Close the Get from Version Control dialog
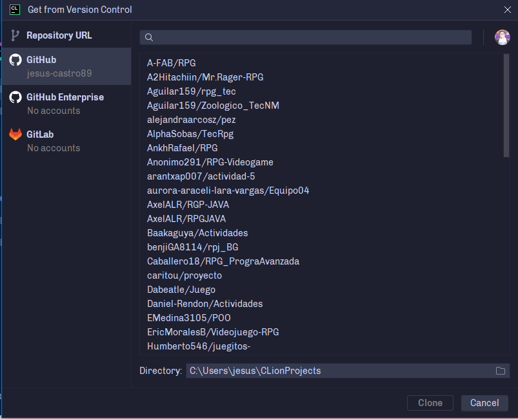The width and height of the screenshot is (518, 419). pos(508,10)
